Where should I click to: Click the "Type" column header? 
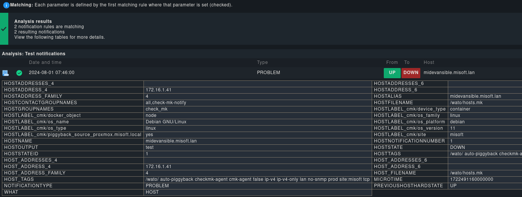(263, 62)
